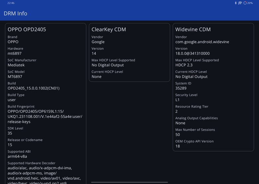This screenshot has height=184, width=259.
Task: Tap Analog Output Capabilities value None
Action: click(x=180, y=123)
